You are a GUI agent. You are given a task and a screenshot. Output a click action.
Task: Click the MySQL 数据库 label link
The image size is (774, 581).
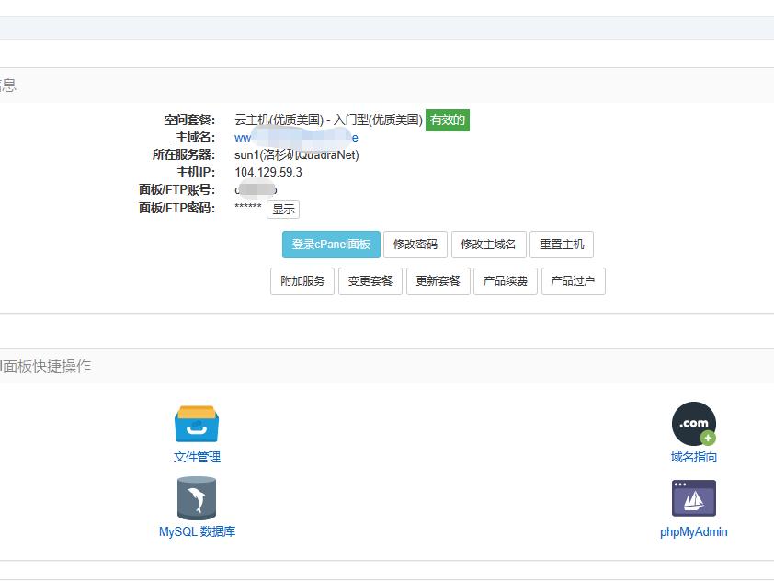pyautogui.click(x=196, y=531)
